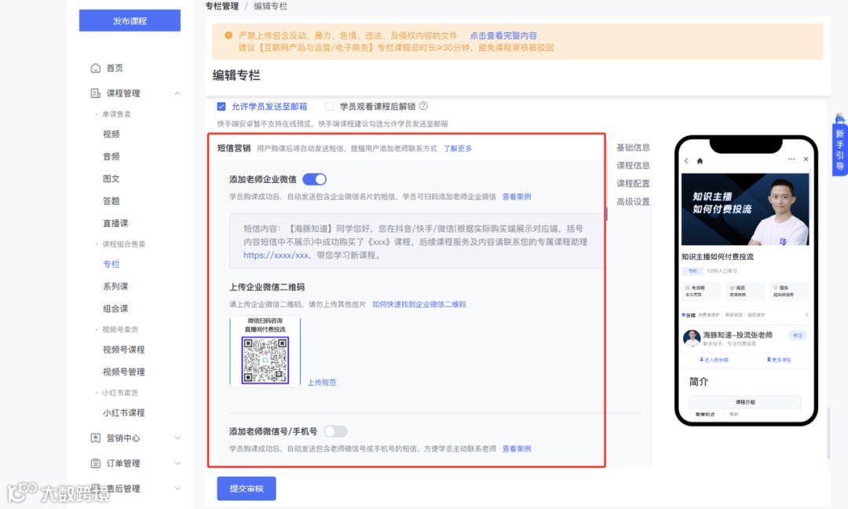Expand the 营销中心 menu chevron
The height and width of the screenshot is (509, 848).
point(177,438)
